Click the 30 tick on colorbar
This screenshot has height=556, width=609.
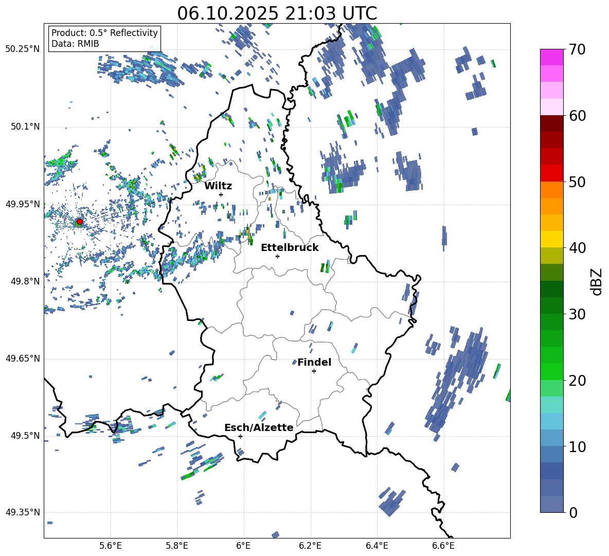[577, 314]
